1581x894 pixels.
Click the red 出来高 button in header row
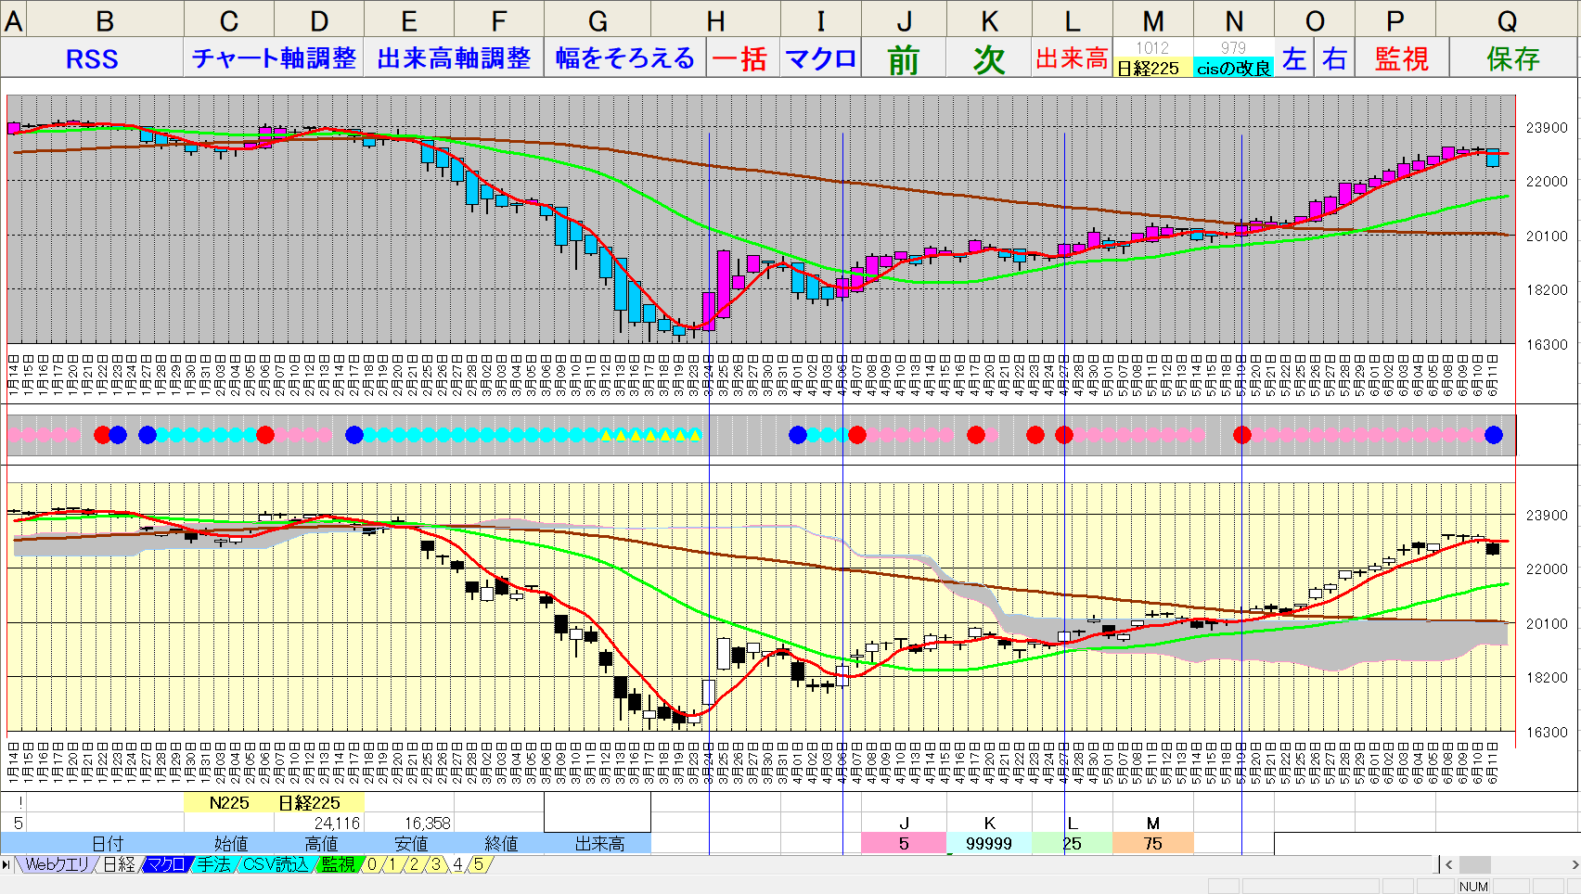[1072, 58]
